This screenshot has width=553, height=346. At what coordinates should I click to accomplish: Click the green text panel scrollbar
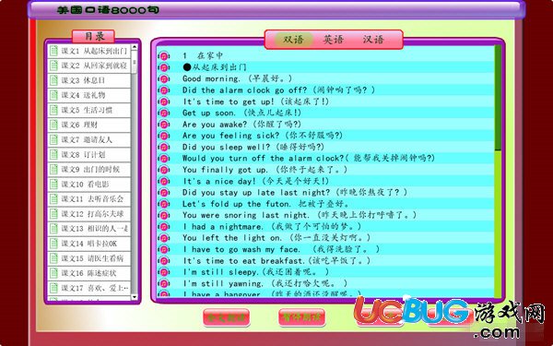pos(498,98)
